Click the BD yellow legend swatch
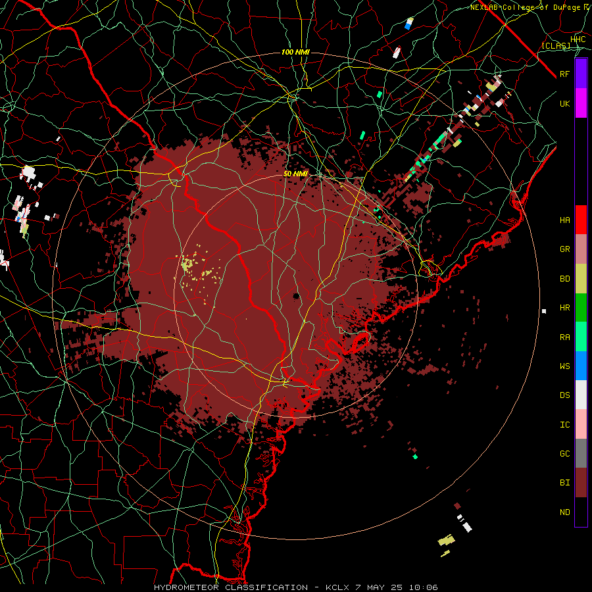The image size is (592, 592). tap(581, 278)
